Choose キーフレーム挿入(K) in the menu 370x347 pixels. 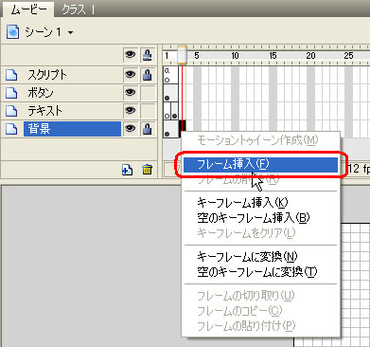242,203
